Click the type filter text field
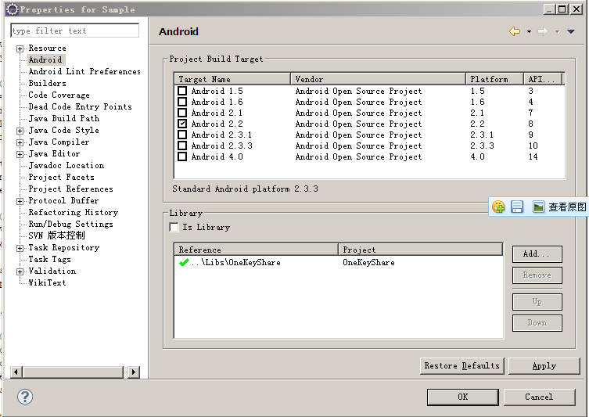589x417 pixels. point(75,31)
